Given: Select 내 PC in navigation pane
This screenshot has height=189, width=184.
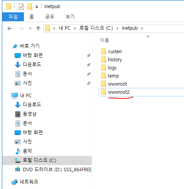Looking at the screenshot, I should click(26, 96).
